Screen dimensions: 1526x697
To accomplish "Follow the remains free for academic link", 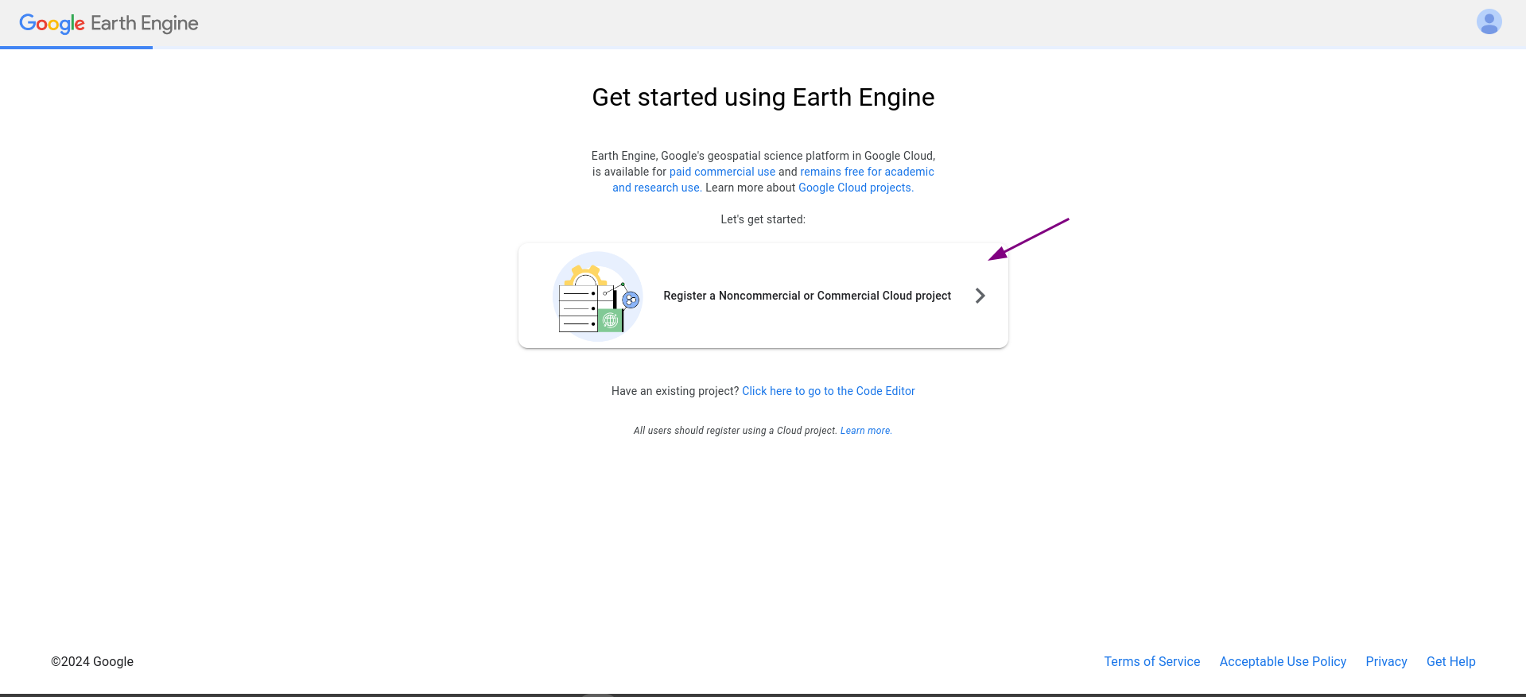I will click(867, 172).
